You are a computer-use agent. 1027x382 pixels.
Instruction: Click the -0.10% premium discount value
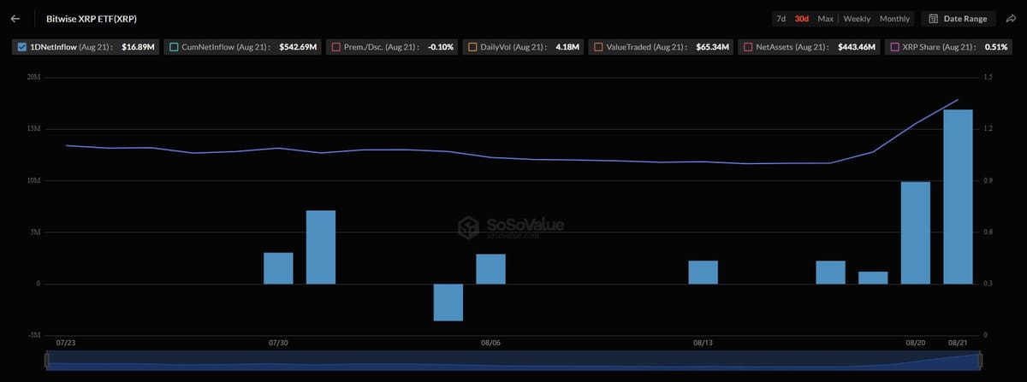coord(441,47)
